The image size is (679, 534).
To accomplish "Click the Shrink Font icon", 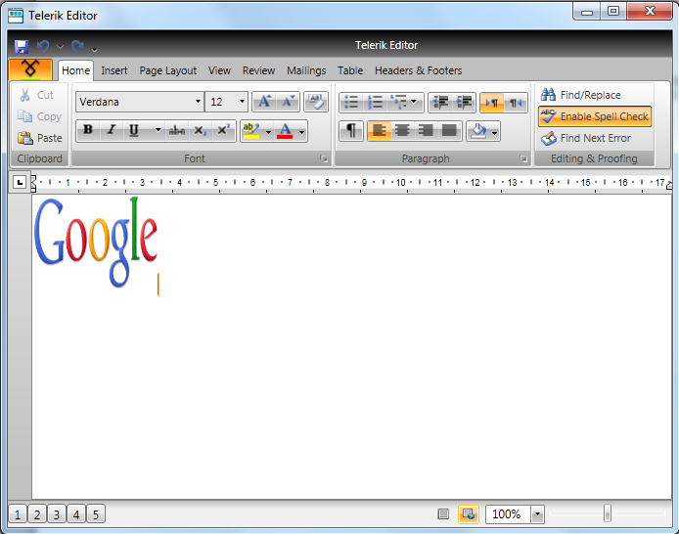I will coord(288,102).
